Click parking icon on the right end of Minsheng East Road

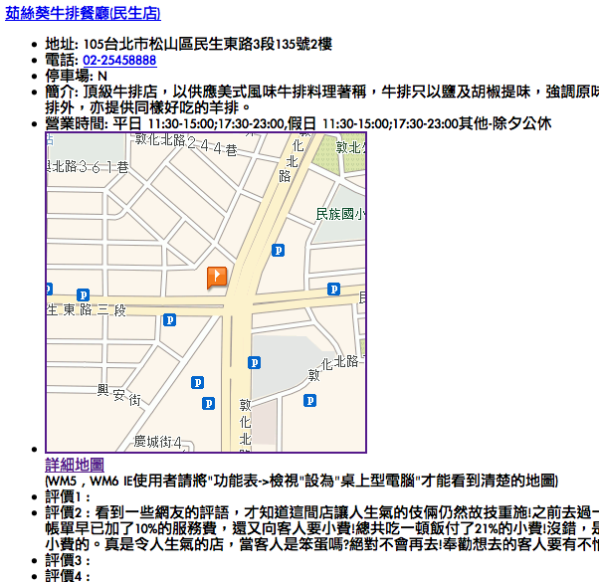333,290
